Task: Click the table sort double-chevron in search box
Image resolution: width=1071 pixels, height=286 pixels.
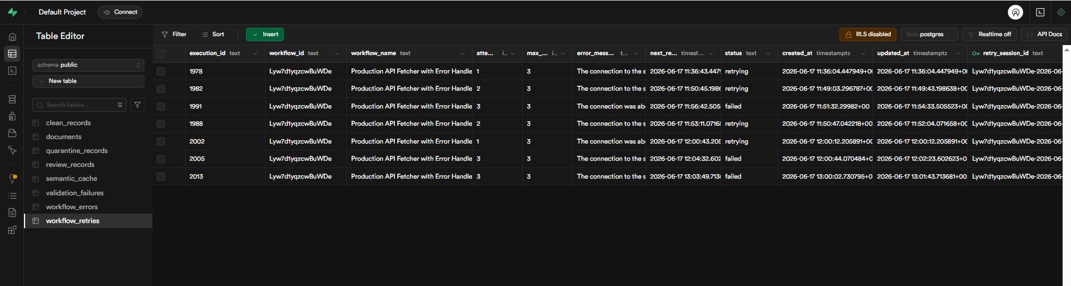Action: [120, 105]
